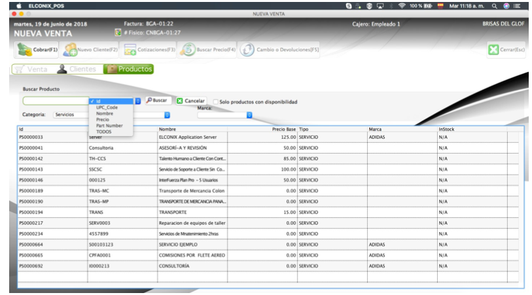Open Siri from the menu bar
Screen dimensions: 532x295
click(506, 6)
